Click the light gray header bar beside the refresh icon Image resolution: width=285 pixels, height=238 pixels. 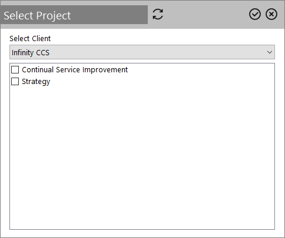click(206, 14)
